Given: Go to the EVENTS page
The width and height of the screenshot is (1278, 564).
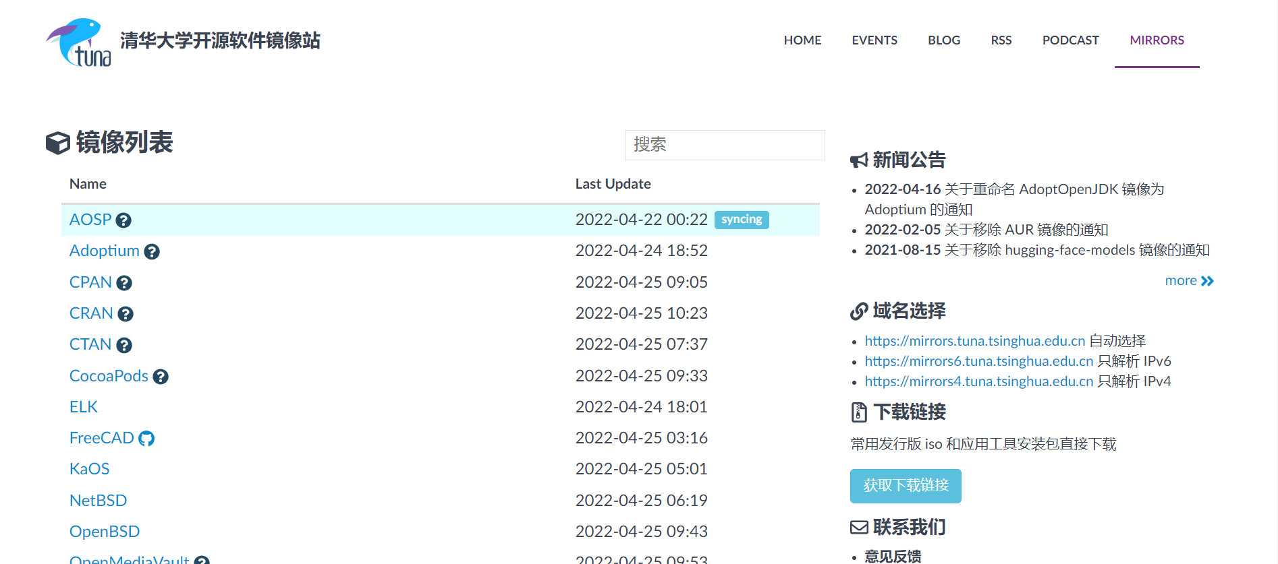Looking at the screenshot, I should [874, 40].
